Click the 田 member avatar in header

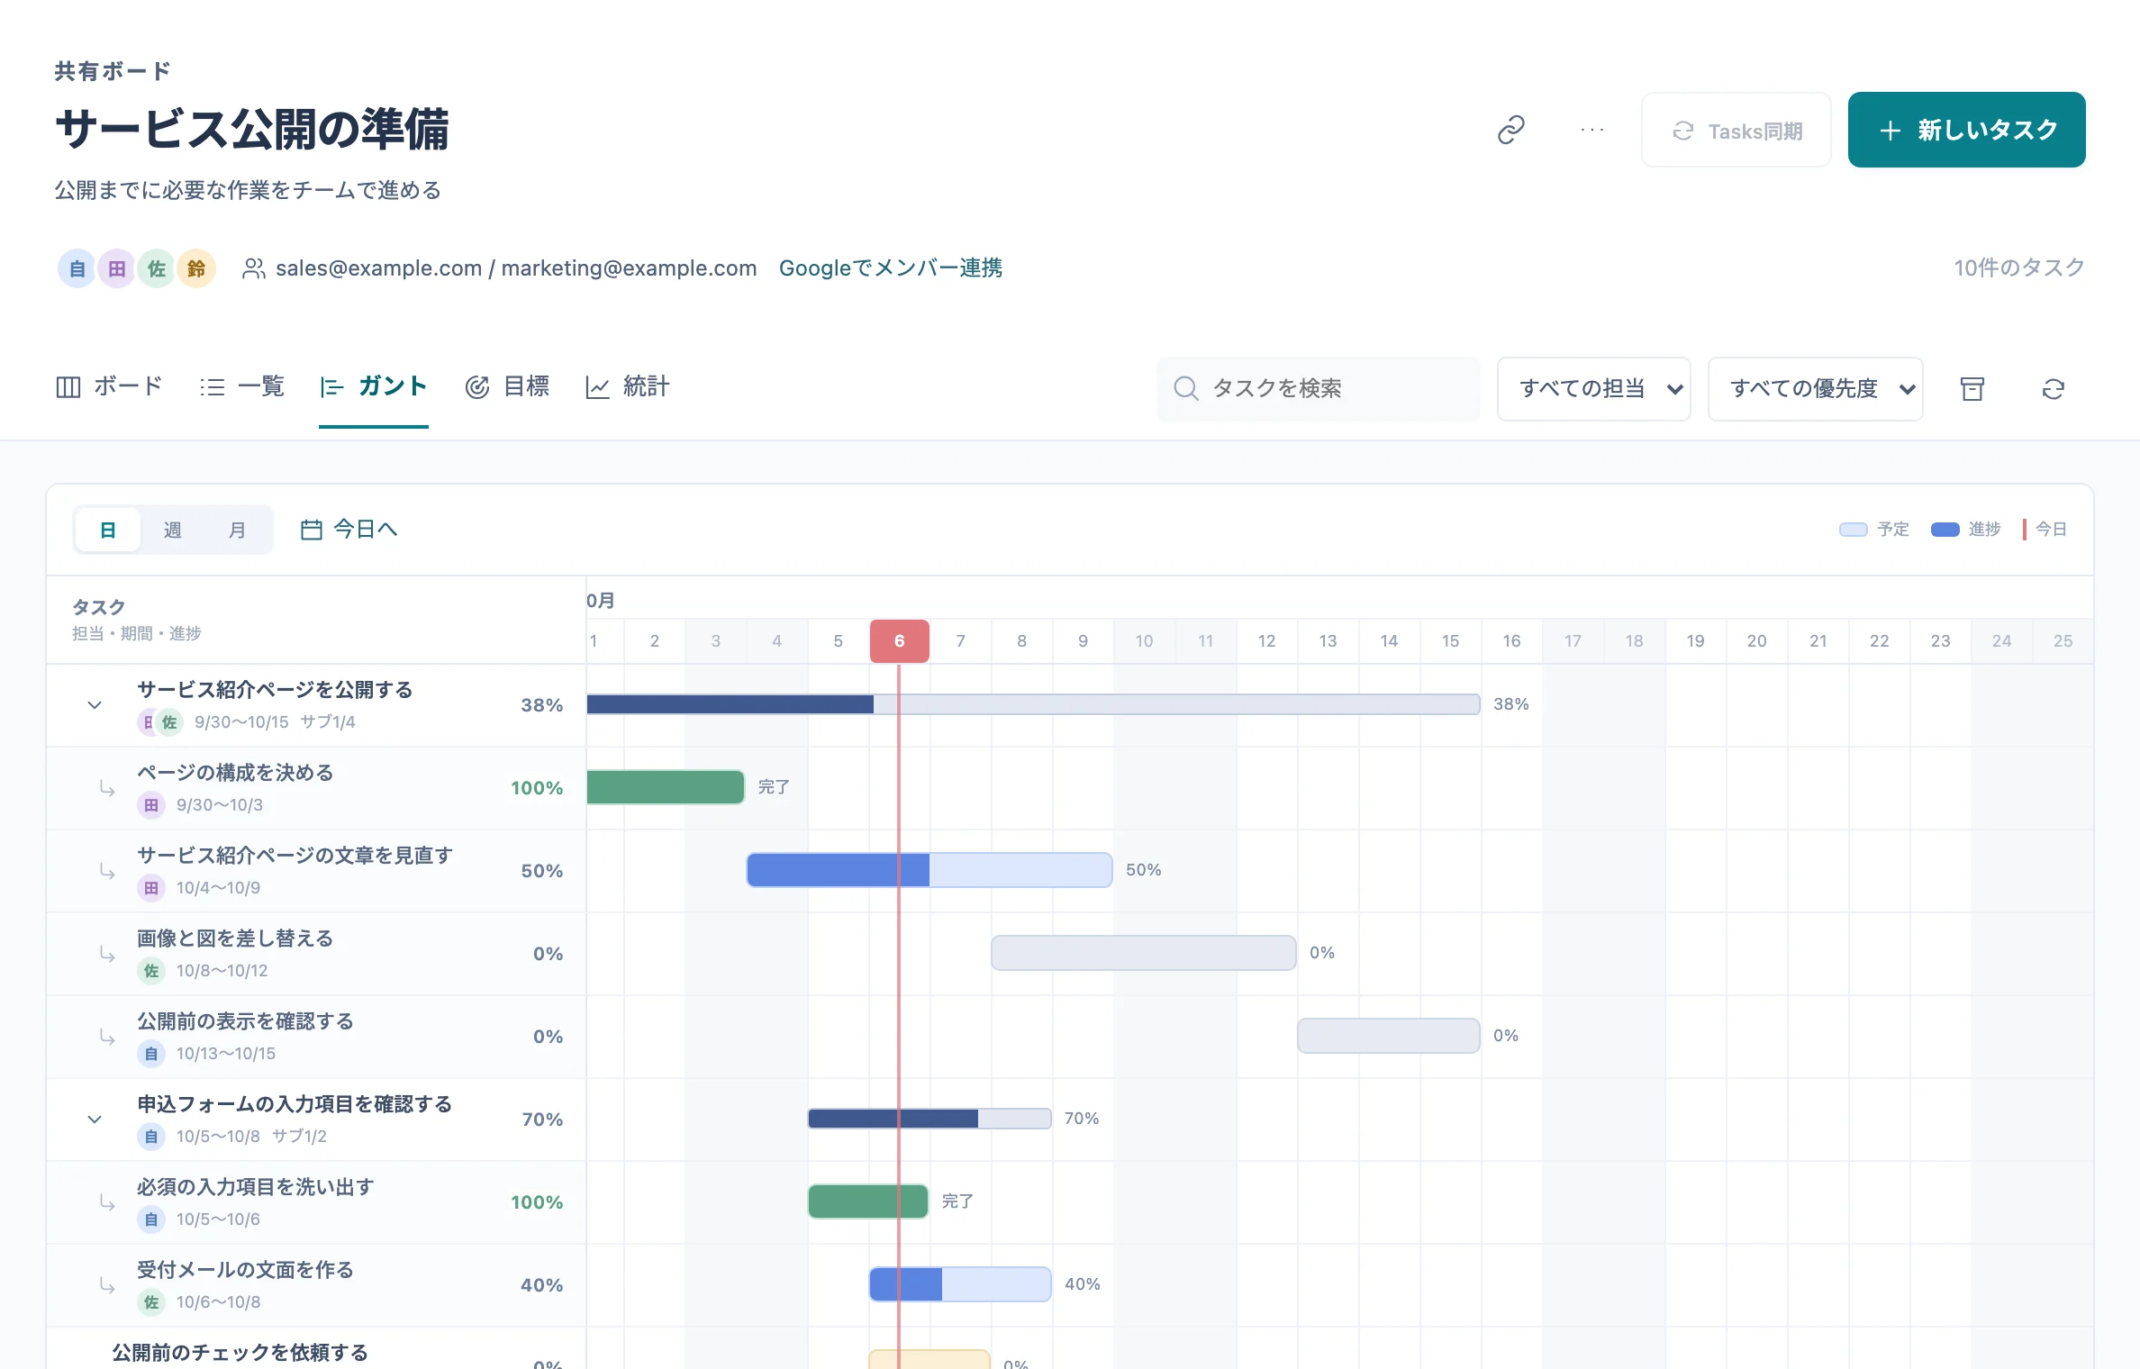click(x=117, y=268)
